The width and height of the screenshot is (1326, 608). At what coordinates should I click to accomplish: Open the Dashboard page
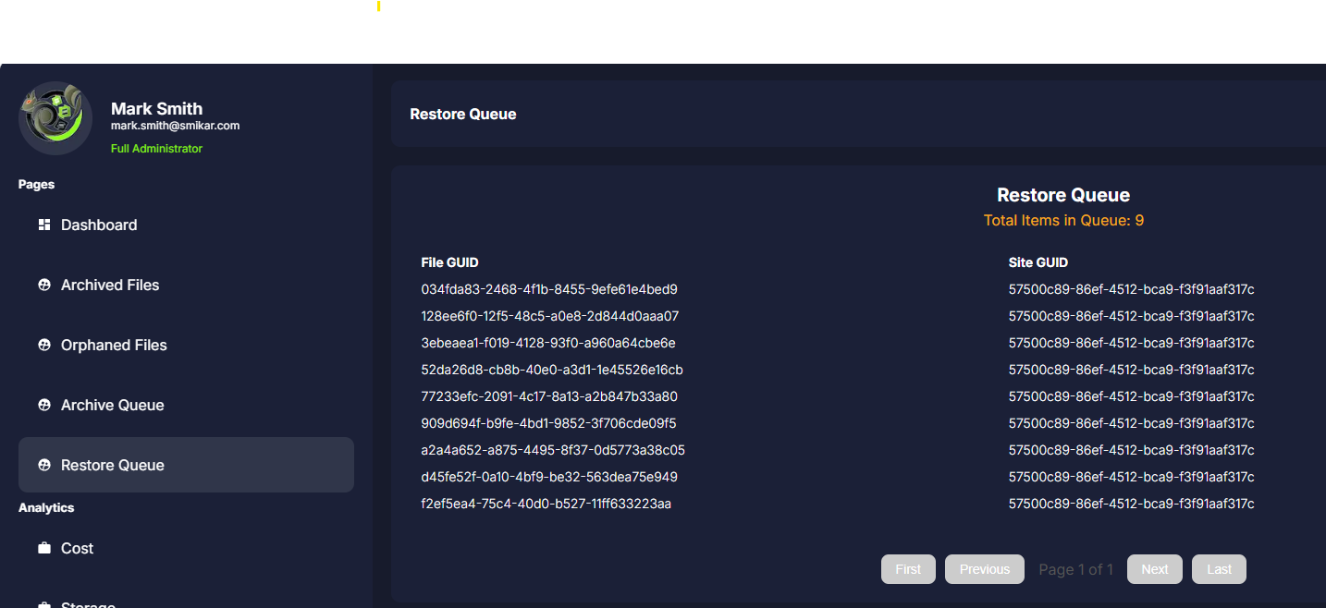pos(99,225)
